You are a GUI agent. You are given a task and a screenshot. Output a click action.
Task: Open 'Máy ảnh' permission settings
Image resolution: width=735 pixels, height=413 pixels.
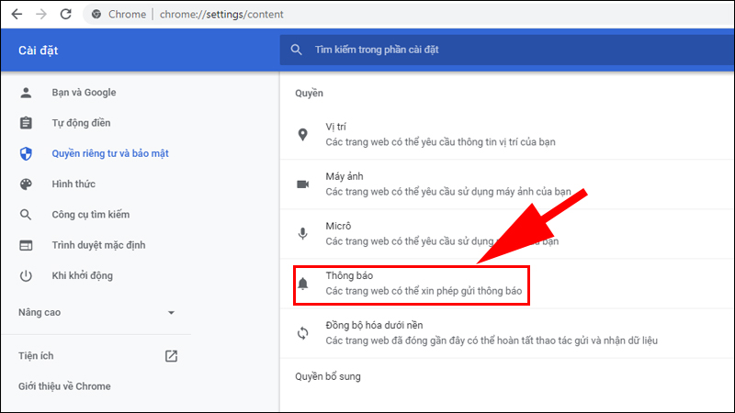tap(507, 184)
